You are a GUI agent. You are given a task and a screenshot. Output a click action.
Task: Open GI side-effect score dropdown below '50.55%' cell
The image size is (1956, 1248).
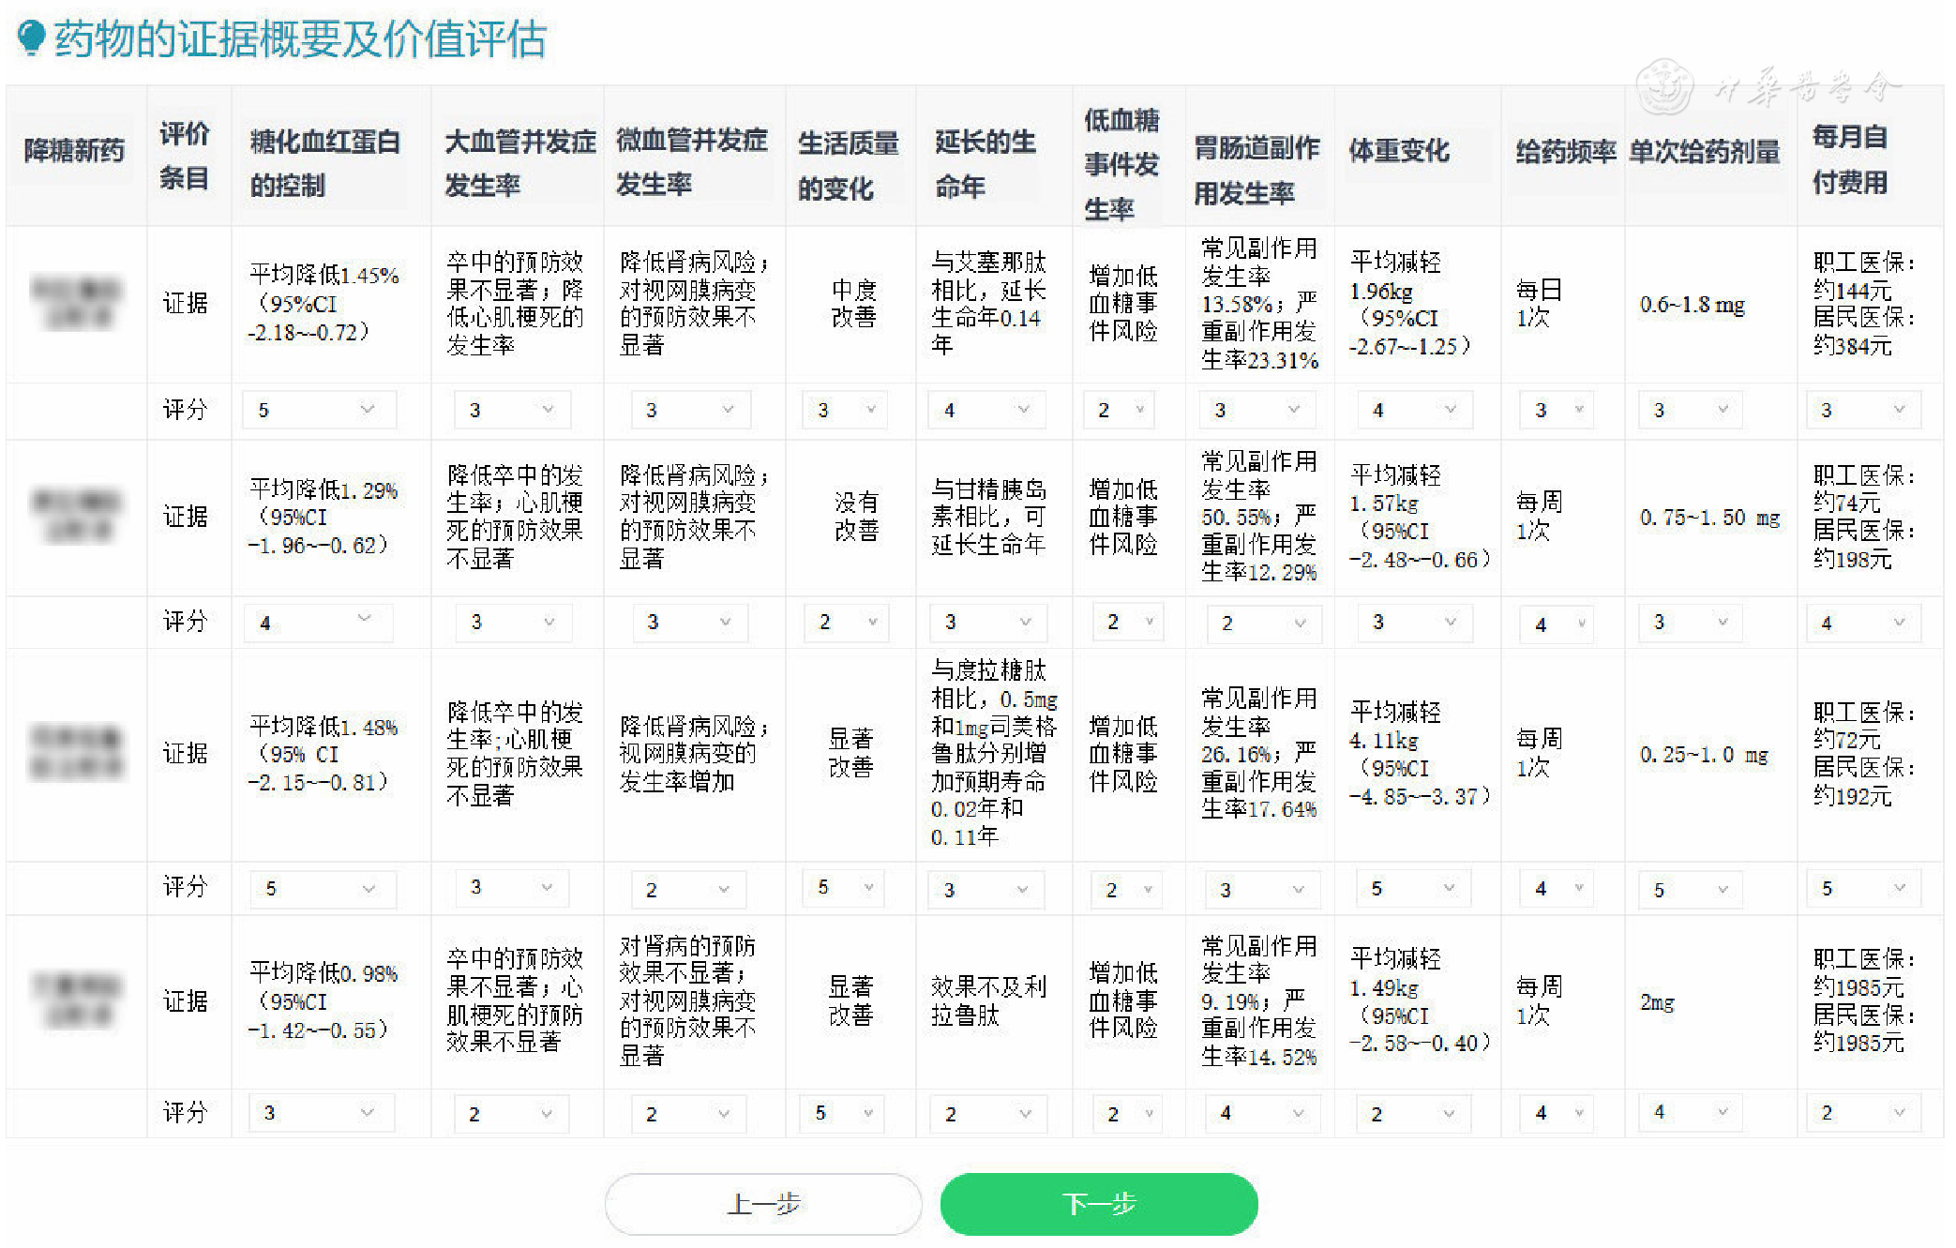click(1264, 623)
